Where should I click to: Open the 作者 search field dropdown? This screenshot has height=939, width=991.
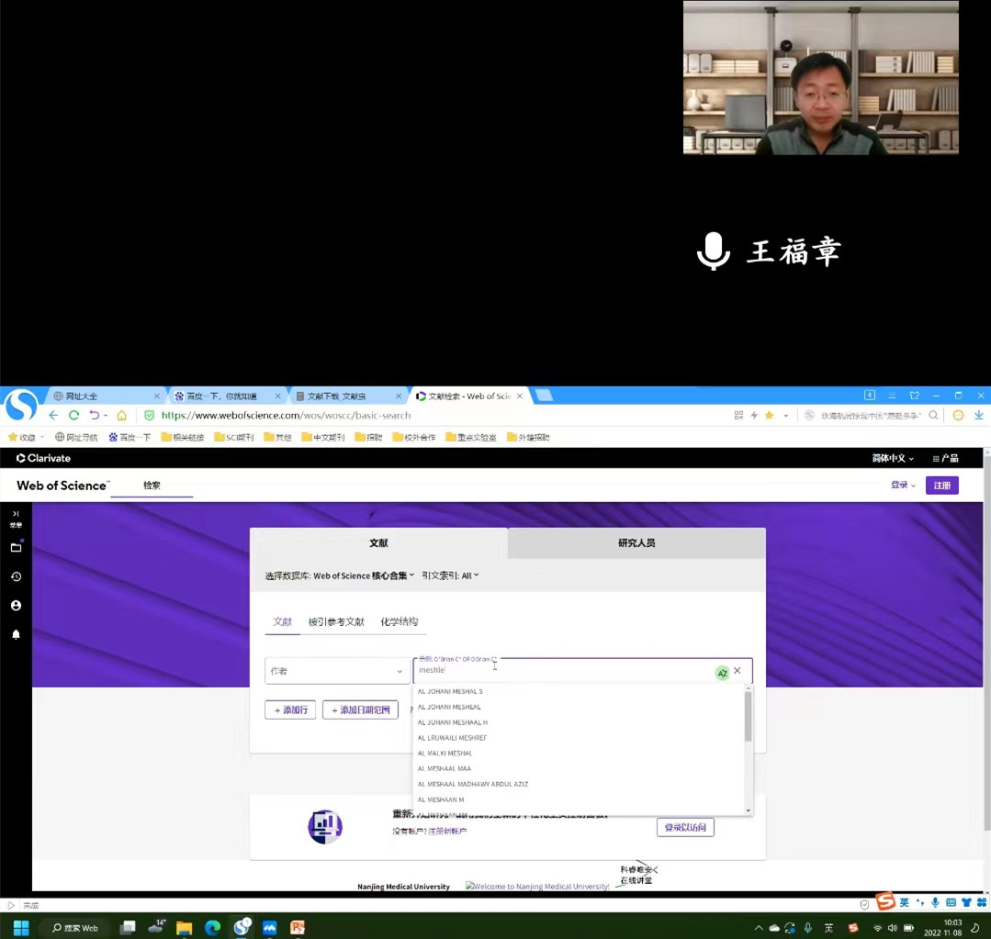[337, 671]
